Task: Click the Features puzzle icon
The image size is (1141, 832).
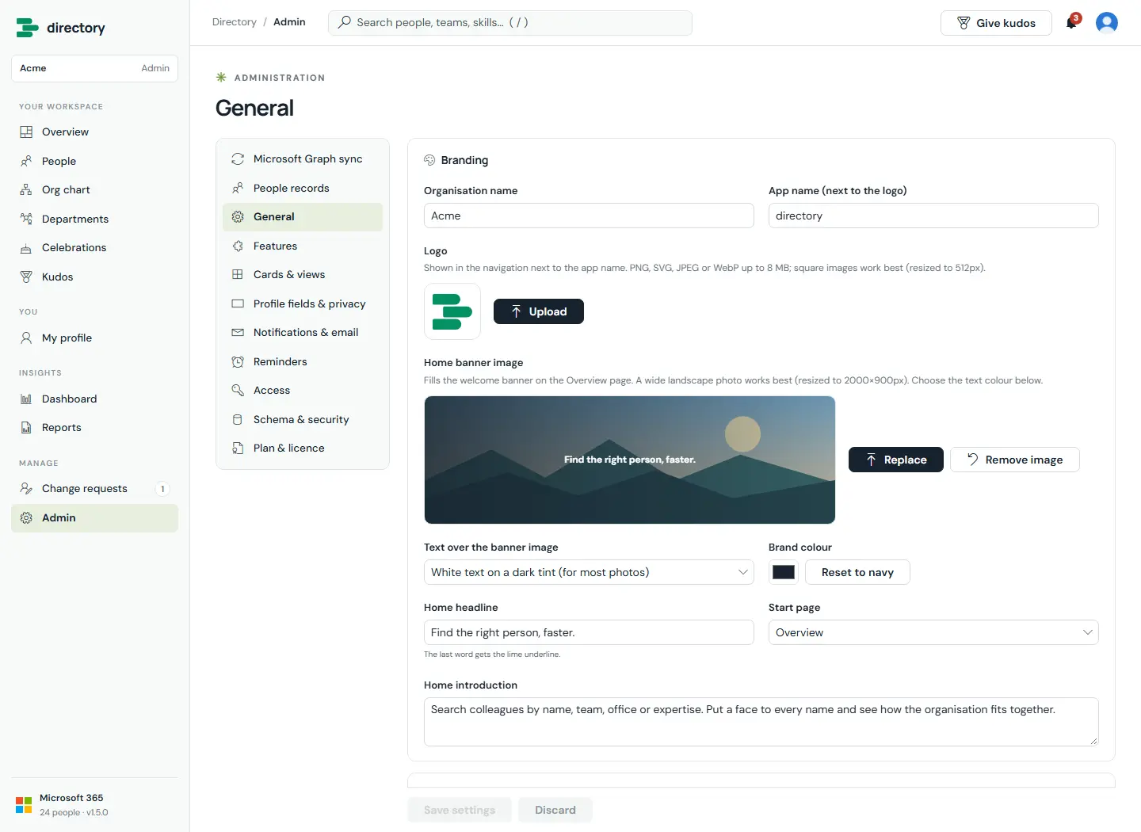Action: coord(238,246)
